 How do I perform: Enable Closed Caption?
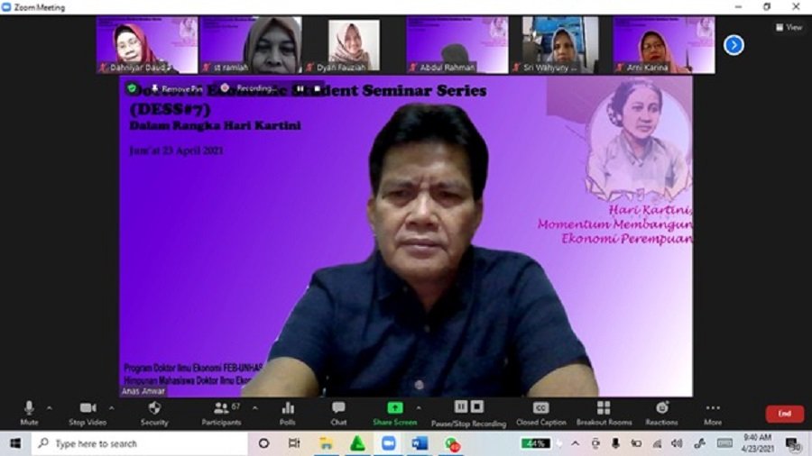point(540,413)
